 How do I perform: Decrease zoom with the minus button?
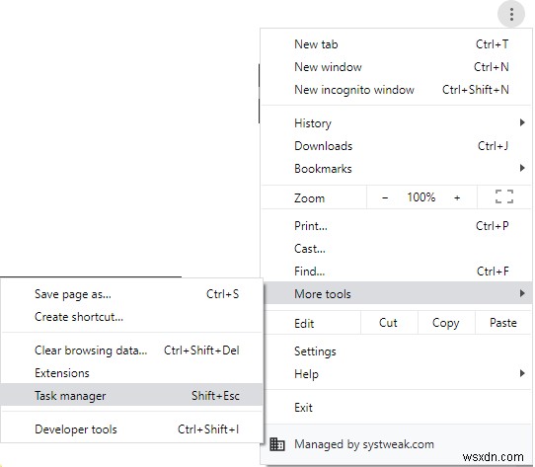point(385,197)
